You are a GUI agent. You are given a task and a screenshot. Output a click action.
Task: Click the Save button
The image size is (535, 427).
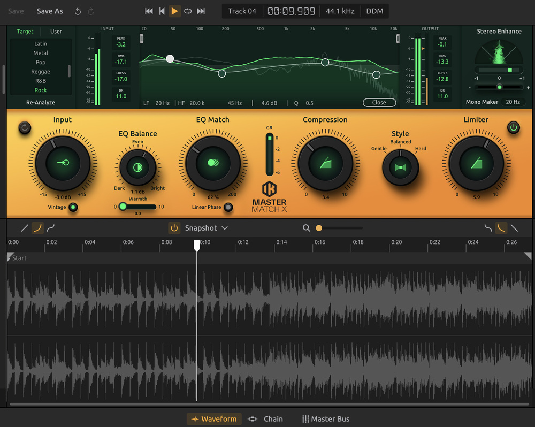click(x=16, y=11)
